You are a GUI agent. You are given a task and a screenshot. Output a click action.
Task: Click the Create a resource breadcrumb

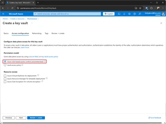point(17,19)
